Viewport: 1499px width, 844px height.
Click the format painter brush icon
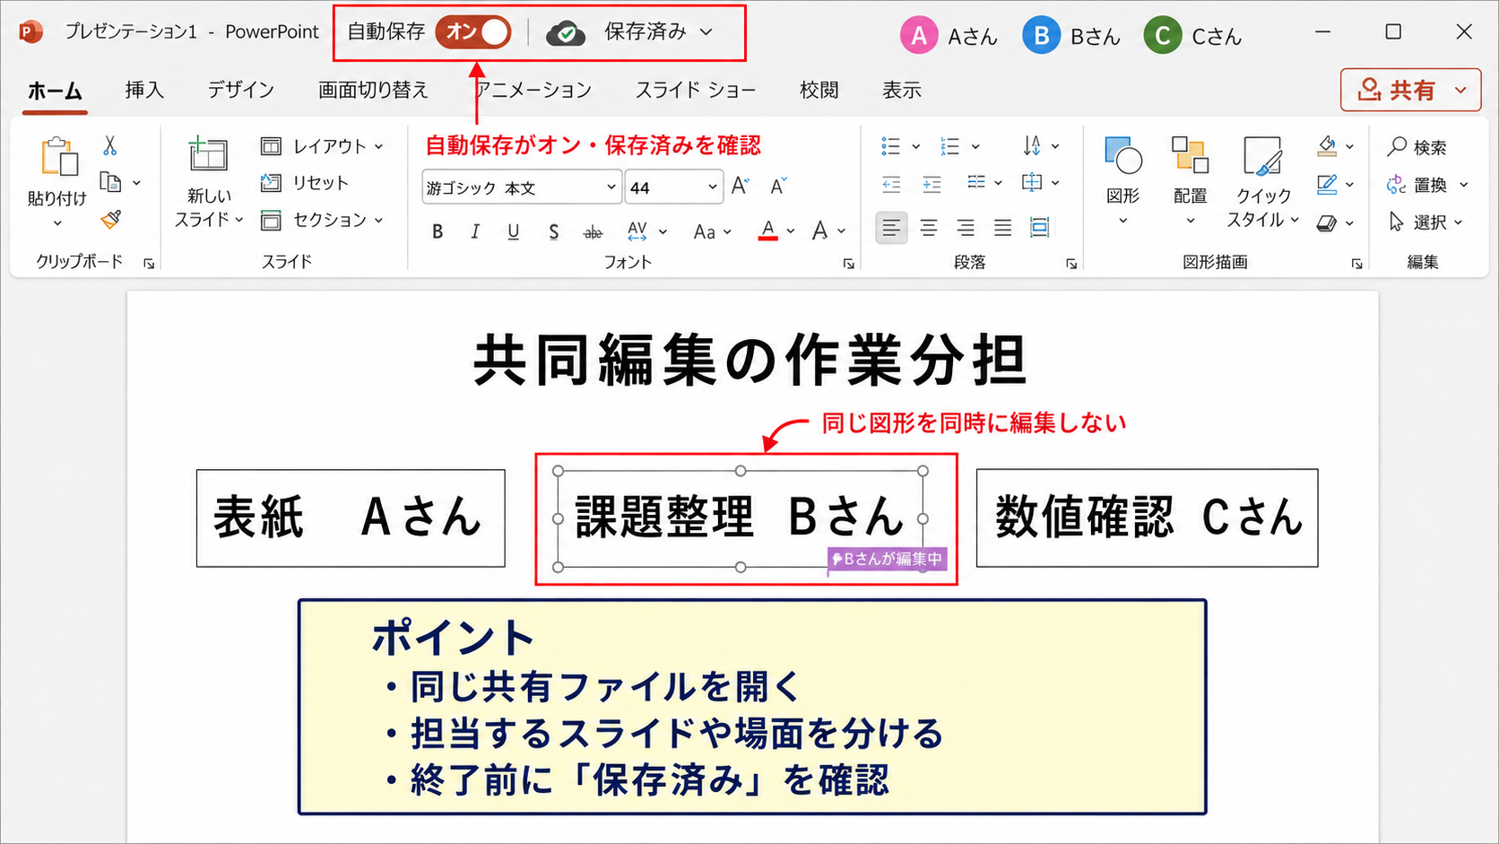(110, 220)
